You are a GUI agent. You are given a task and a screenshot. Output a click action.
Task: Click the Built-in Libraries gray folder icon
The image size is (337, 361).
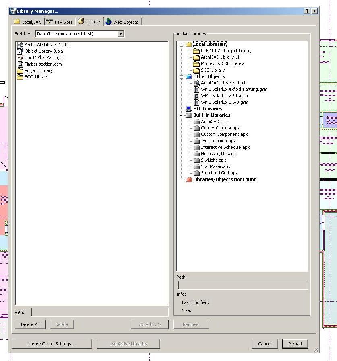(x=189, y=115)
